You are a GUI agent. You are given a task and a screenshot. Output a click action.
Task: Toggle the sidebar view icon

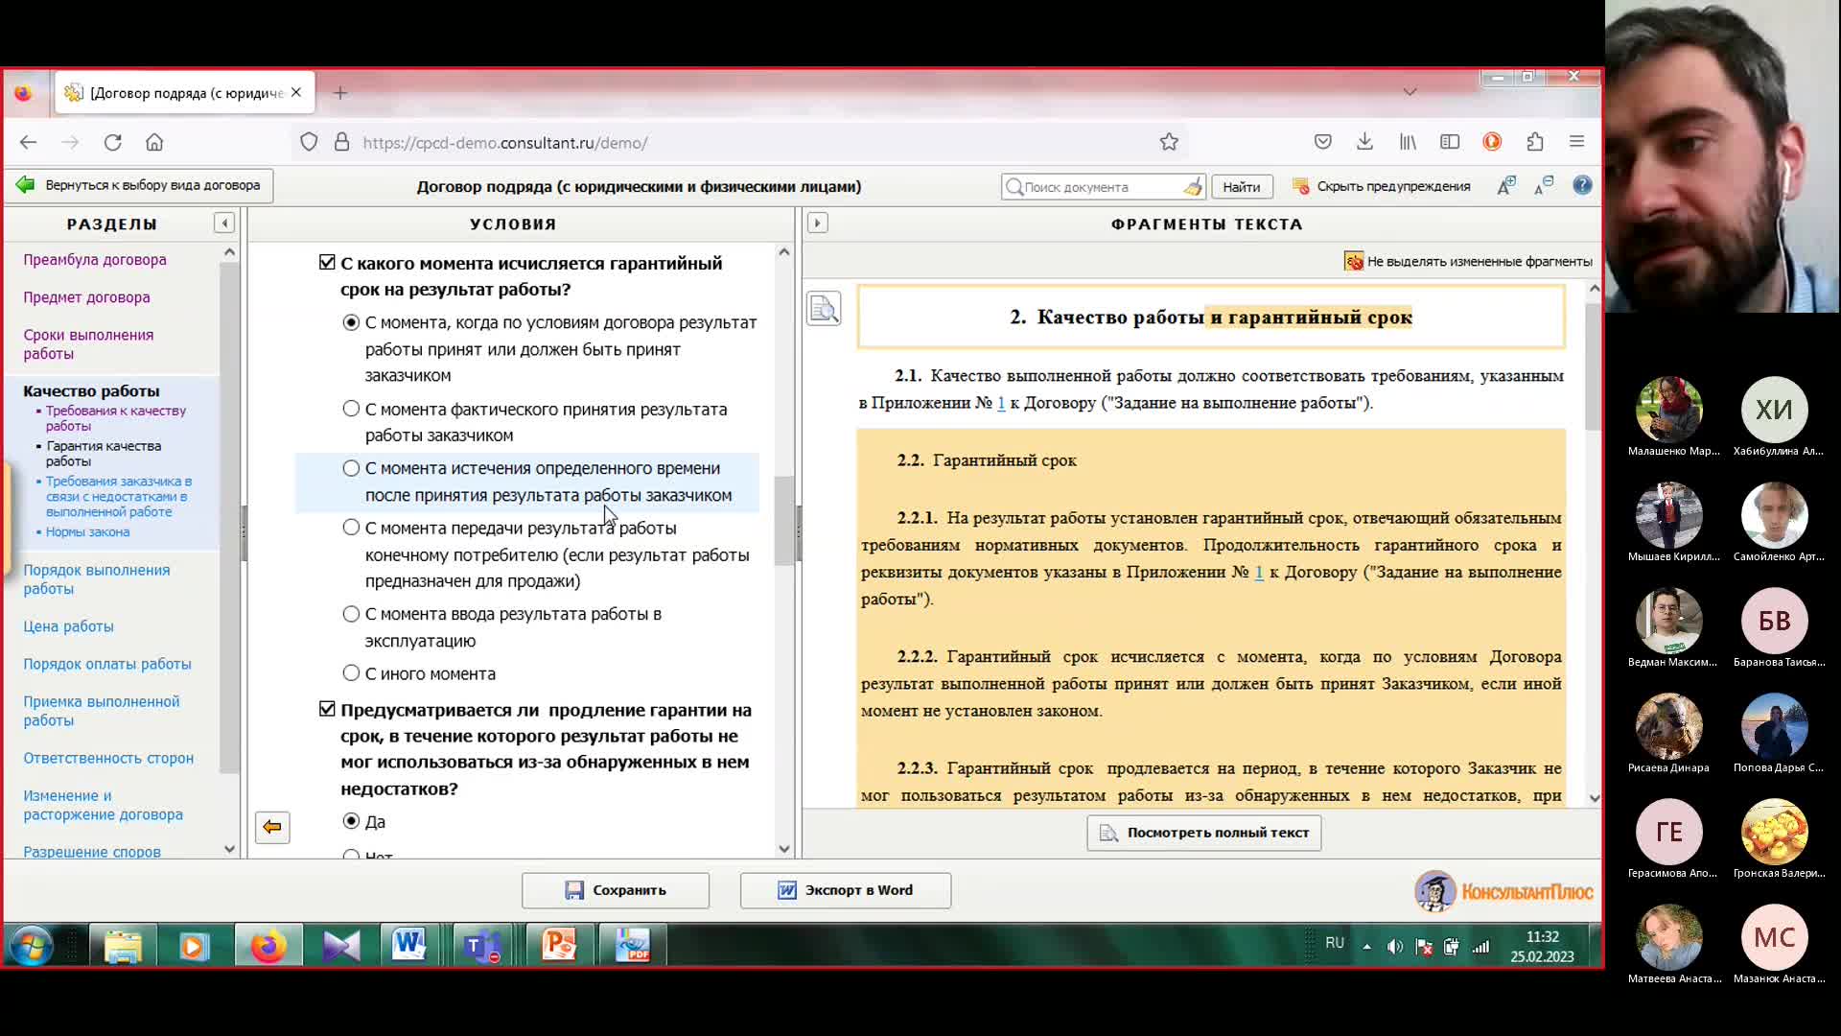click(x=1450, y=142)
